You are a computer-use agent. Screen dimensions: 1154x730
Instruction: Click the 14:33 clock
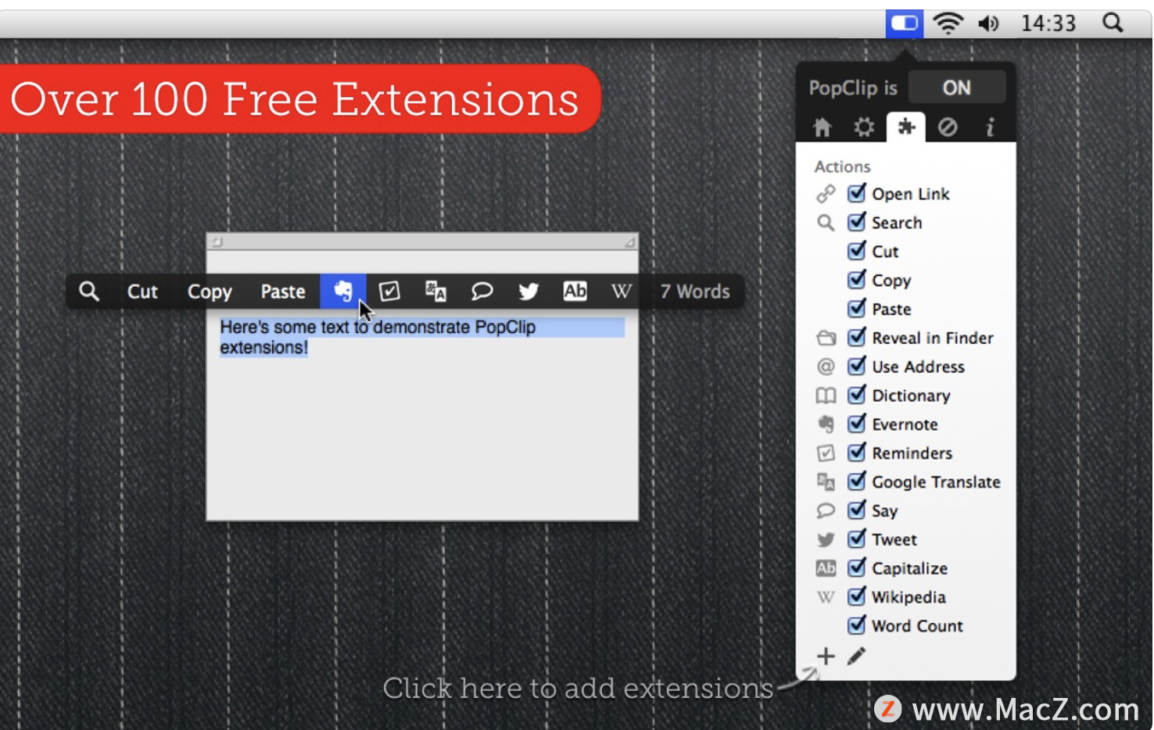click(1048, 23)
